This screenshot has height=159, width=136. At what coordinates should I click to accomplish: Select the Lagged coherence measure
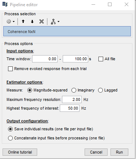point(100,90)
